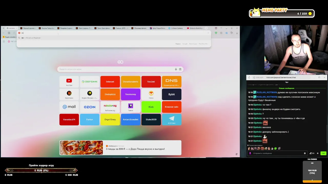Click the green Kicksta emote in the emote row

click(275, 148)
